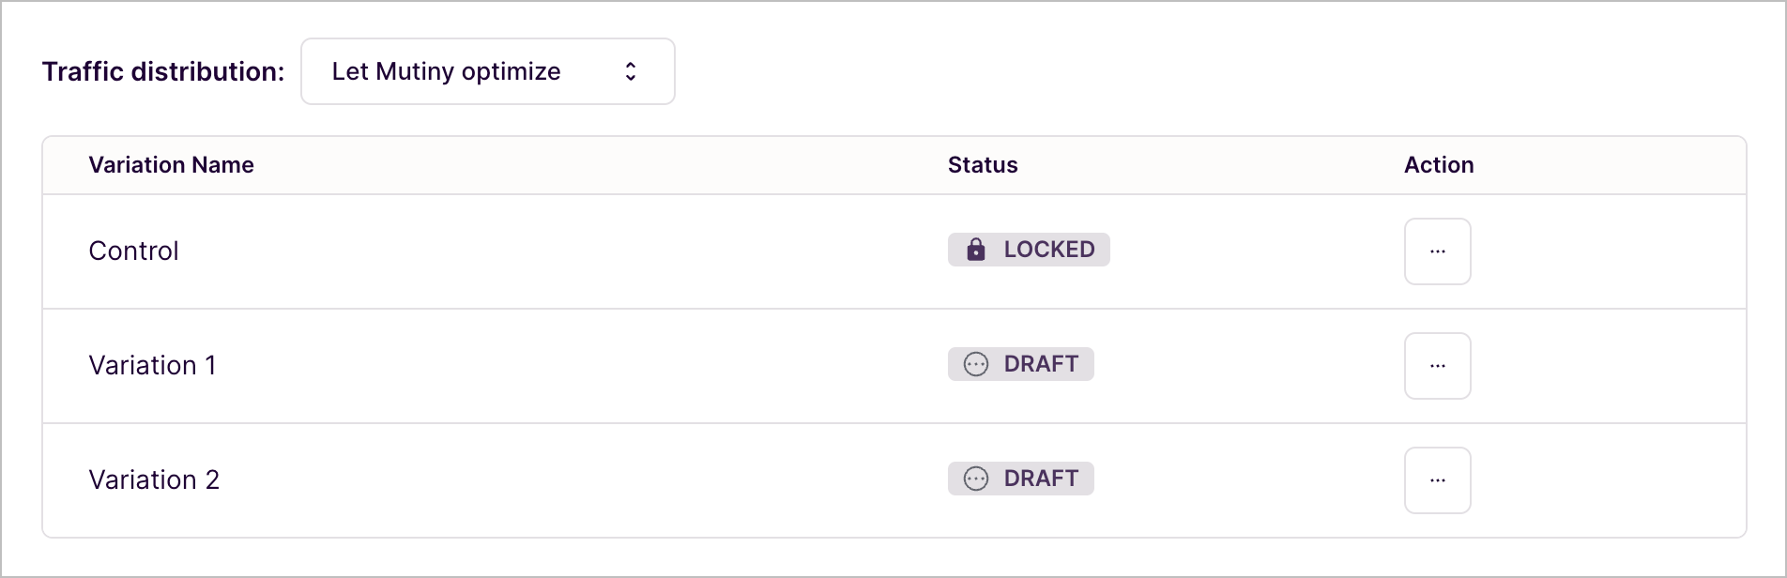Select the Control variation name
Screen dimensions: 1787x578
133,251
